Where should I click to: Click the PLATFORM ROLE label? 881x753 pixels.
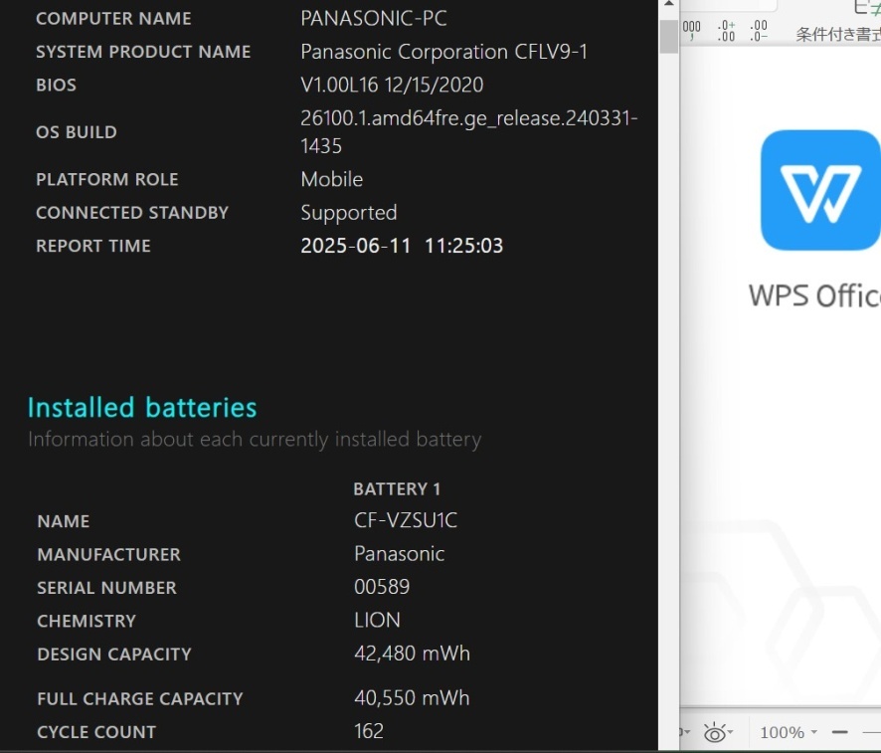point(107,179)
